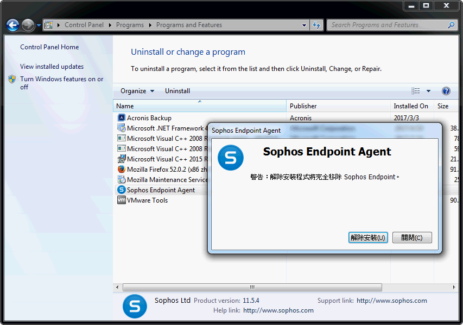Click the second Visual C++ 2008 icon
The width and height of the screenshot is (463, 325).
coord(121,149)
